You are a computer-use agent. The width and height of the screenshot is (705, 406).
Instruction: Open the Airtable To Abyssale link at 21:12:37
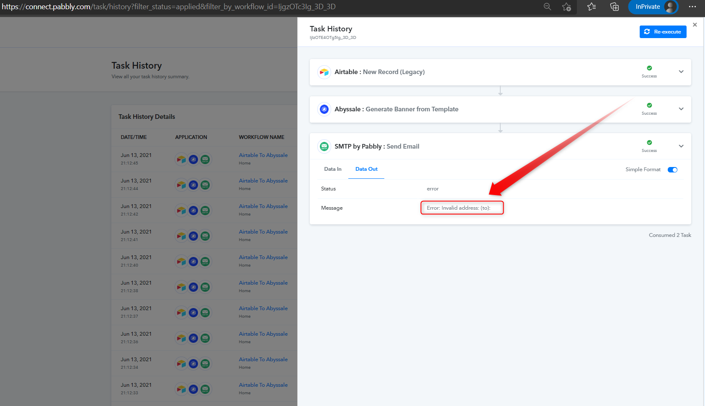click(263, 308)
